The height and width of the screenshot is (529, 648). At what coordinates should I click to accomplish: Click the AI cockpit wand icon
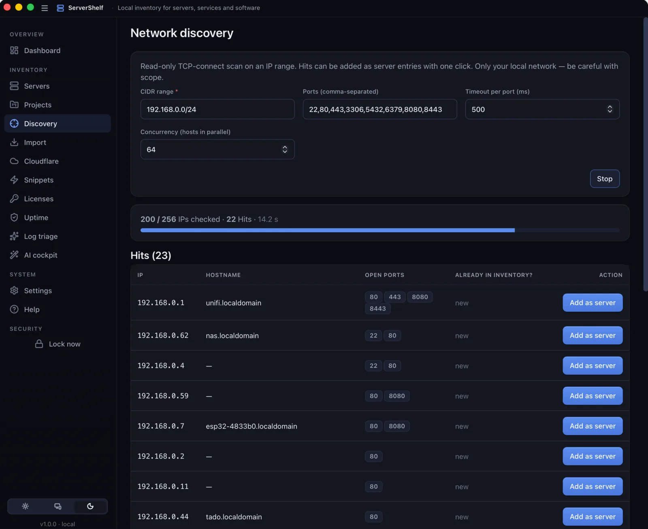pyautogui.click(x=14, y=255)
